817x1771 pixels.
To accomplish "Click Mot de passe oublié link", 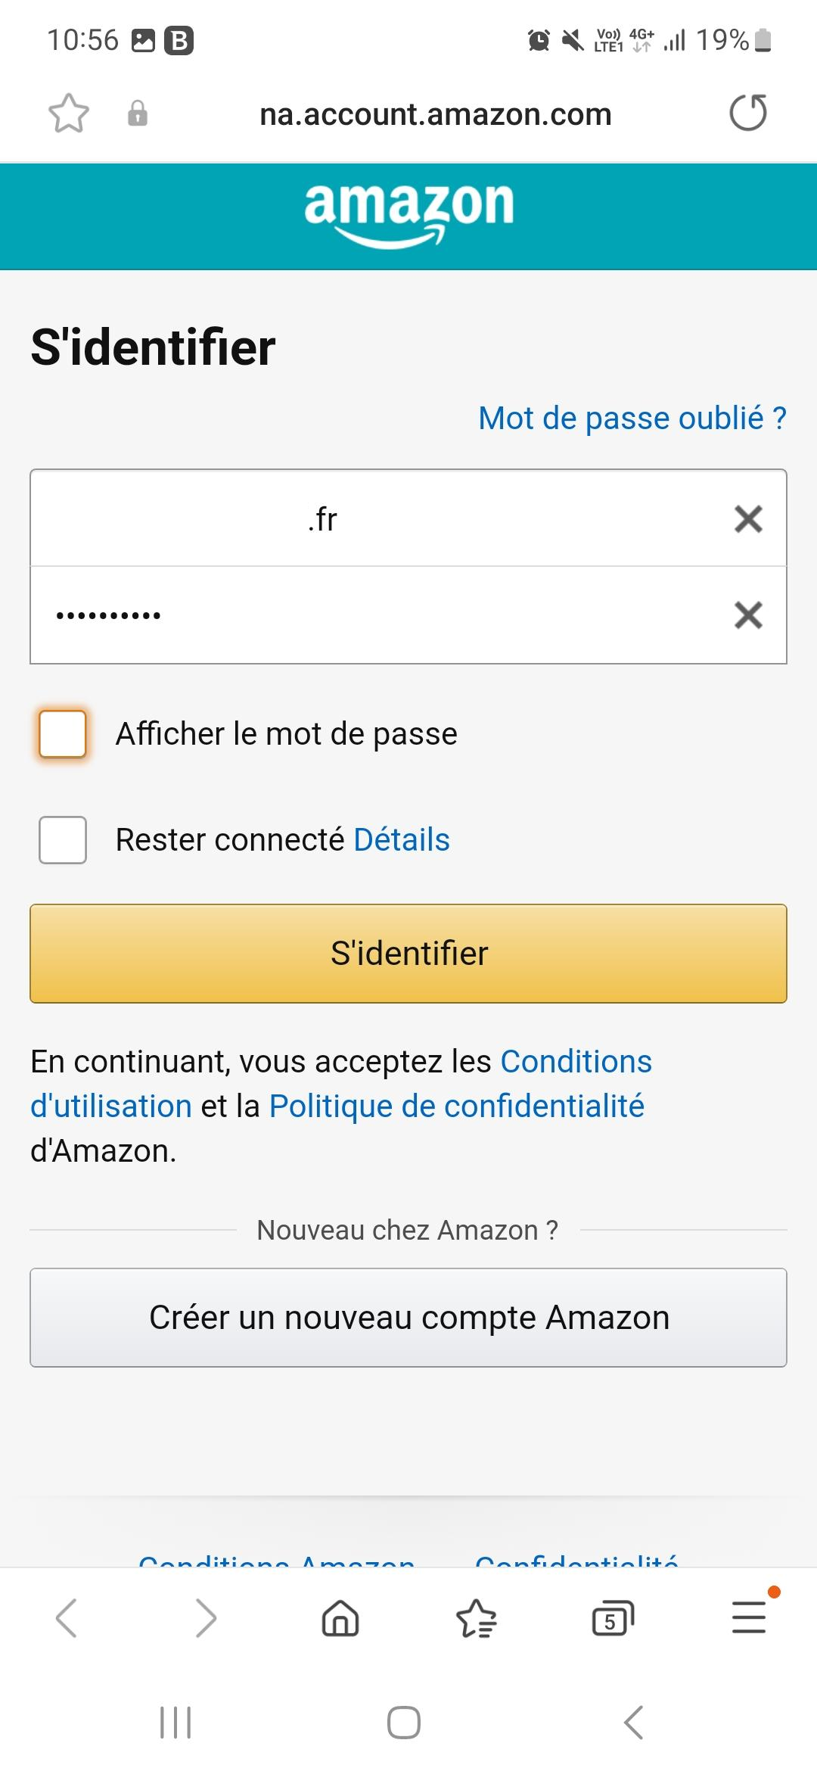I will point(632,418).
